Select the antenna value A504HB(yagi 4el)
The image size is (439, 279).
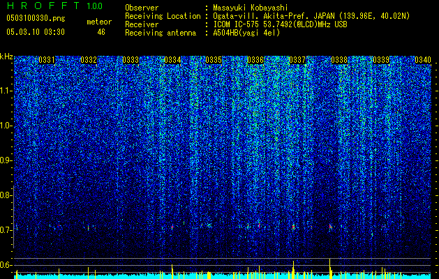[x=246, y=33]
